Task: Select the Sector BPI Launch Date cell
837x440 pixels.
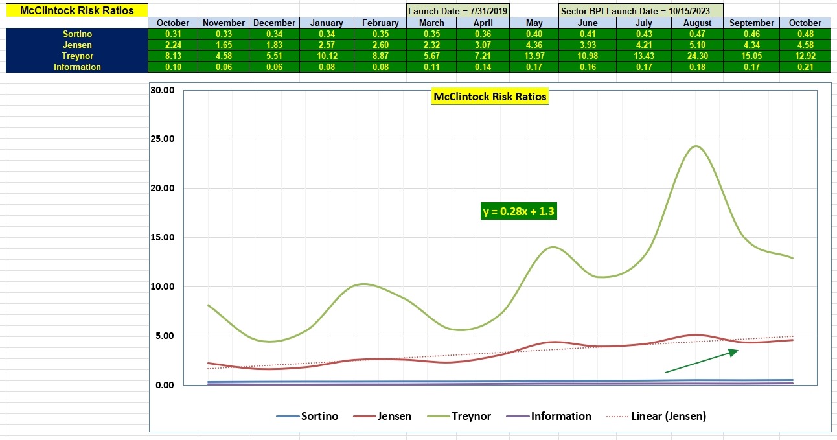Action: tap(640, 11)
